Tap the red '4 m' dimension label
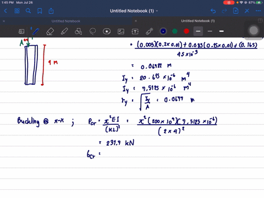This screenshot has height=198, width=264. [x=53, y=62]
